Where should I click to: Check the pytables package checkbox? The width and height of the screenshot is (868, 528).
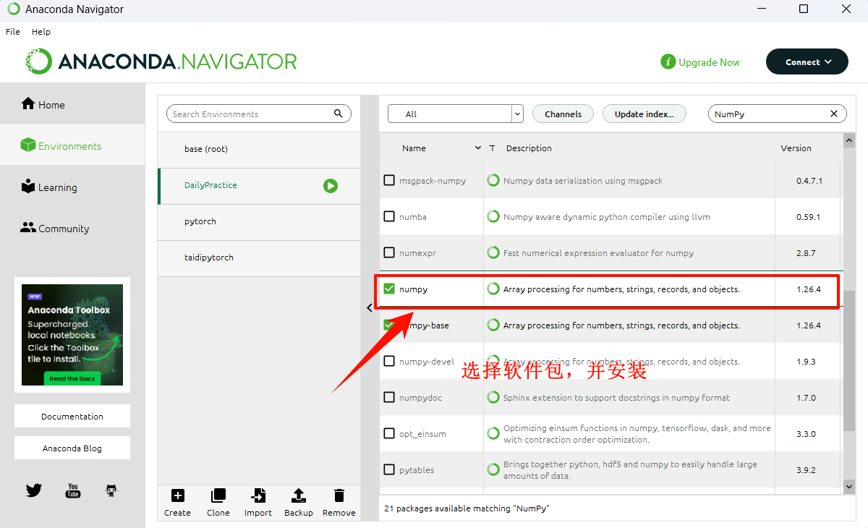[389, 470]
